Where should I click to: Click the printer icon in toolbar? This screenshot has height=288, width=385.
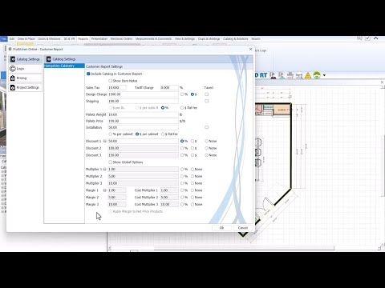coord(290,75)
